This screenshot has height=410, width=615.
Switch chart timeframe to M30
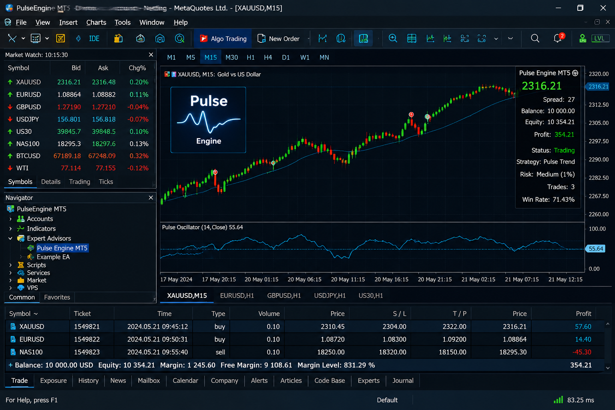coord(232,58)
